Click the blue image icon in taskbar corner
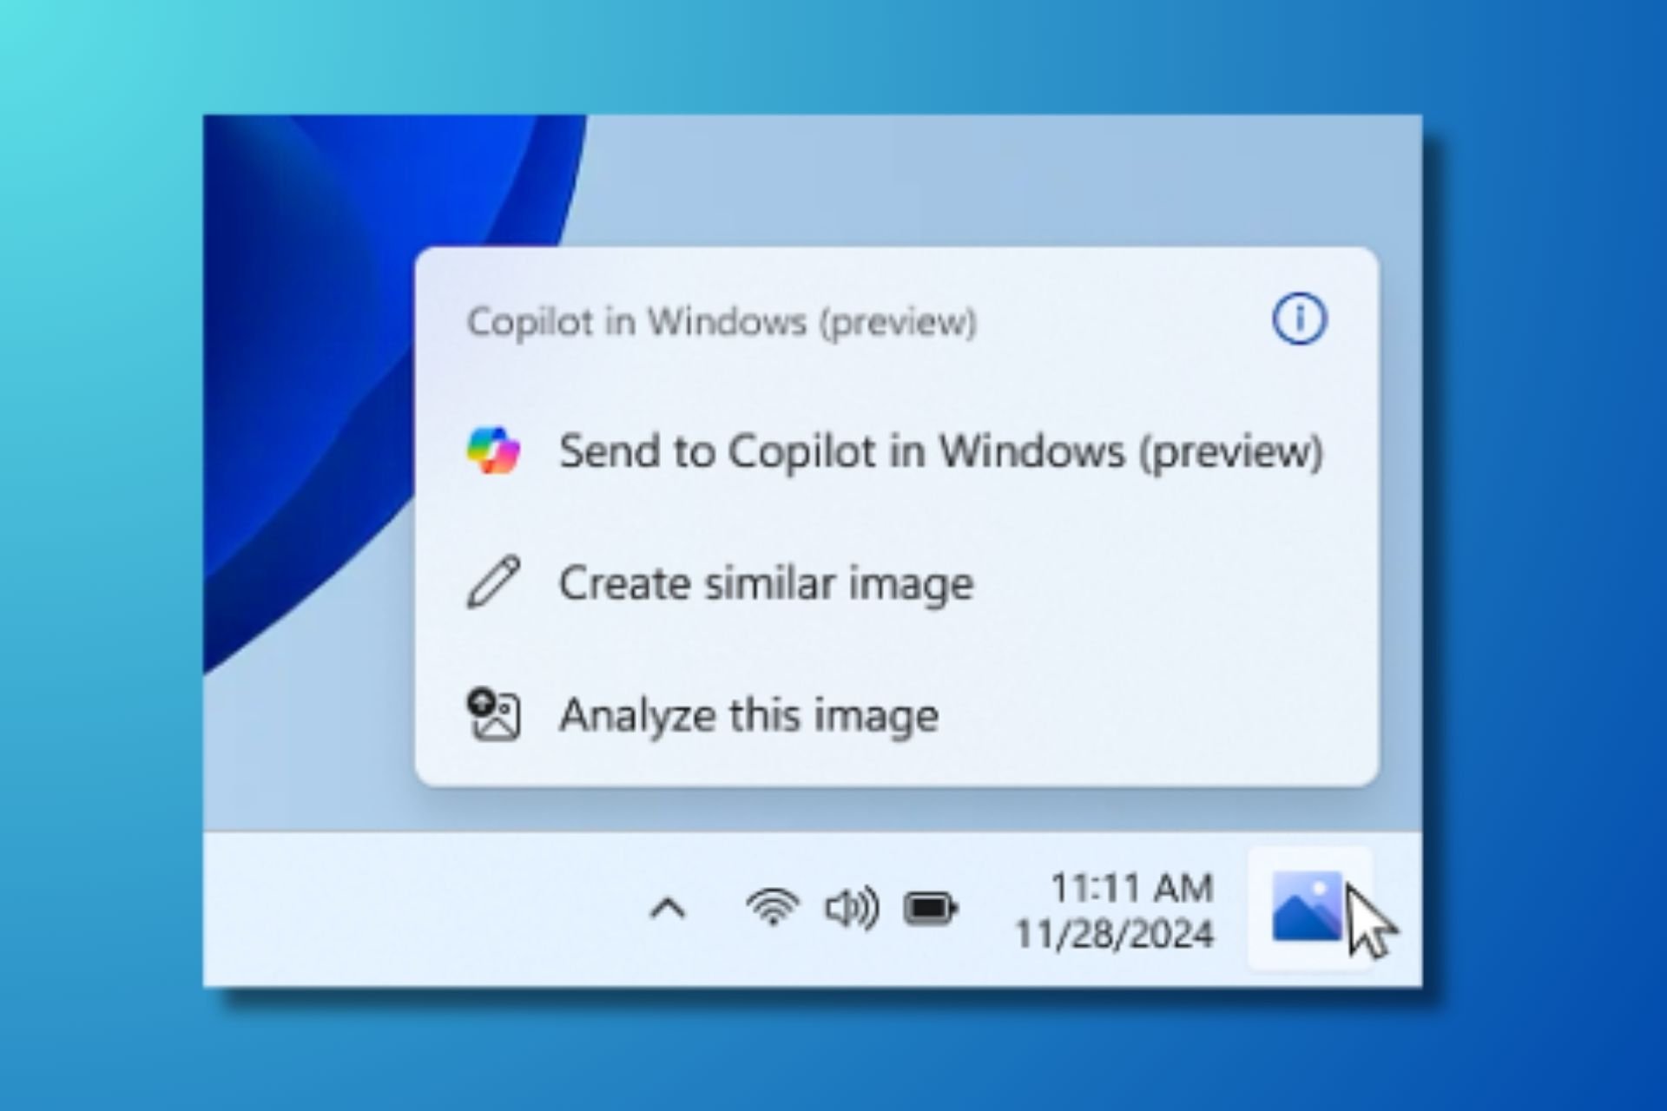 click(x=1308, y=907)
